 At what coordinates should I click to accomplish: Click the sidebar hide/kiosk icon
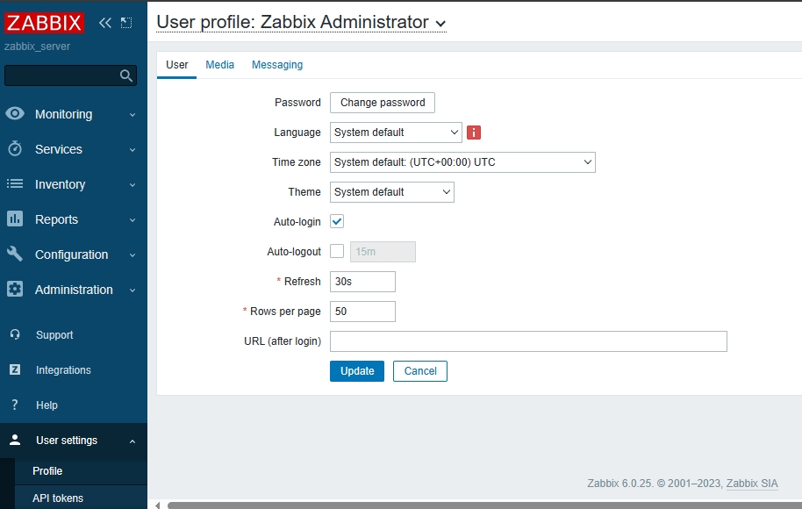coord(126,23)
